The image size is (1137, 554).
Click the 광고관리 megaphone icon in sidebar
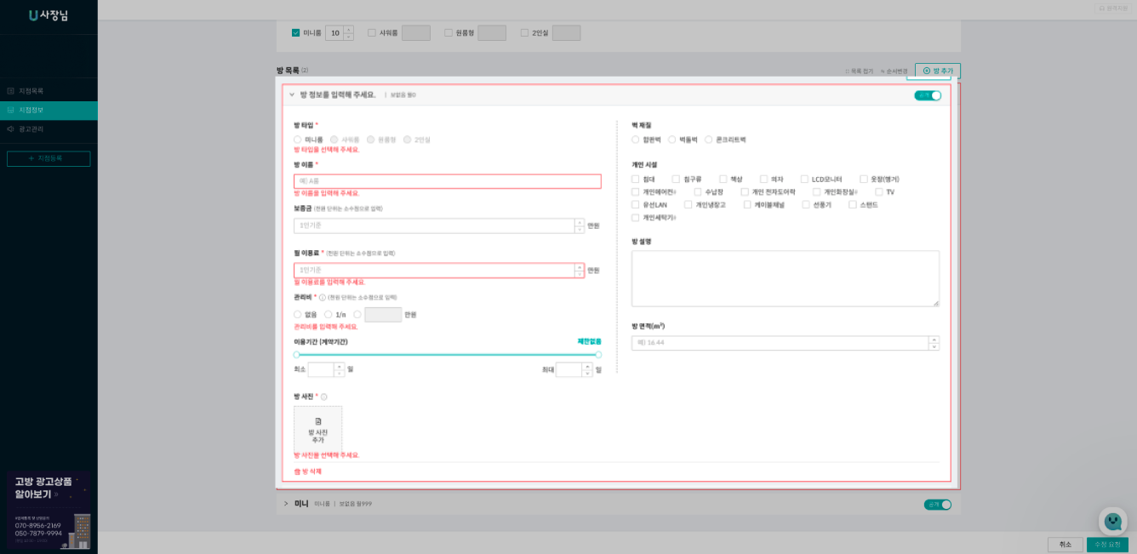[10, 129]
